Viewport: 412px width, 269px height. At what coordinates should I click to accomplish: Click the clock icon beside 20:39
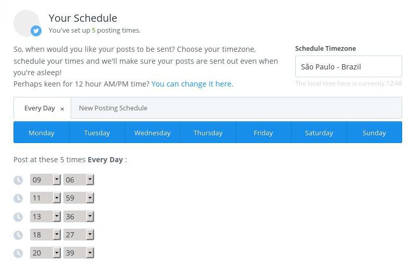tap(18, 253)
